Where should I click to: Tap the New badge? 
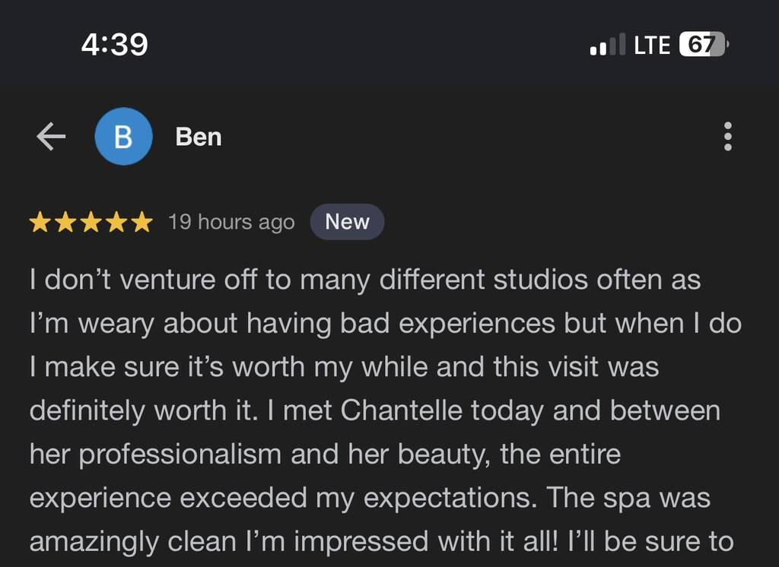click(347, 222)
